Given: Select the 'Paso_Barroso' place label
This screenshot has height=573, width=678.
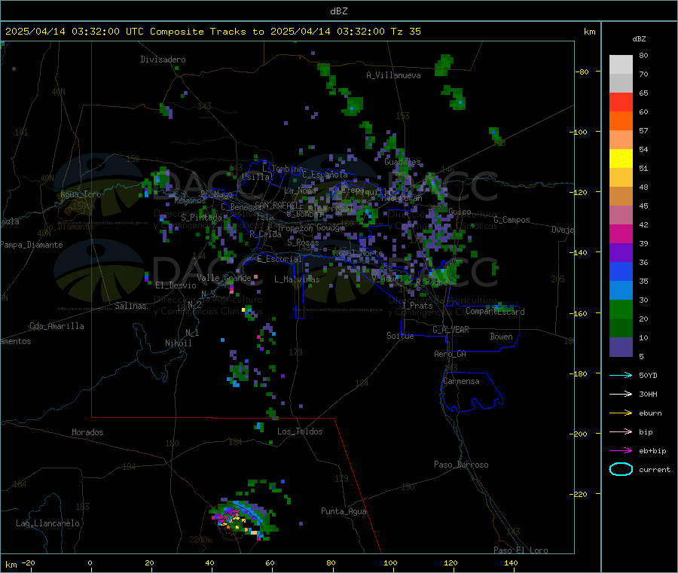Looking at the screenshot, I should point(461,465).
